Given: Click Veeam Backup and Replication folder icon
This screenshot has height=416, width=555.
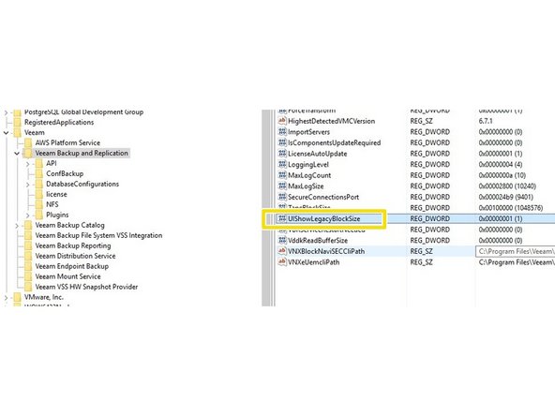Looking at the screenshot, I should pos(28,153).
